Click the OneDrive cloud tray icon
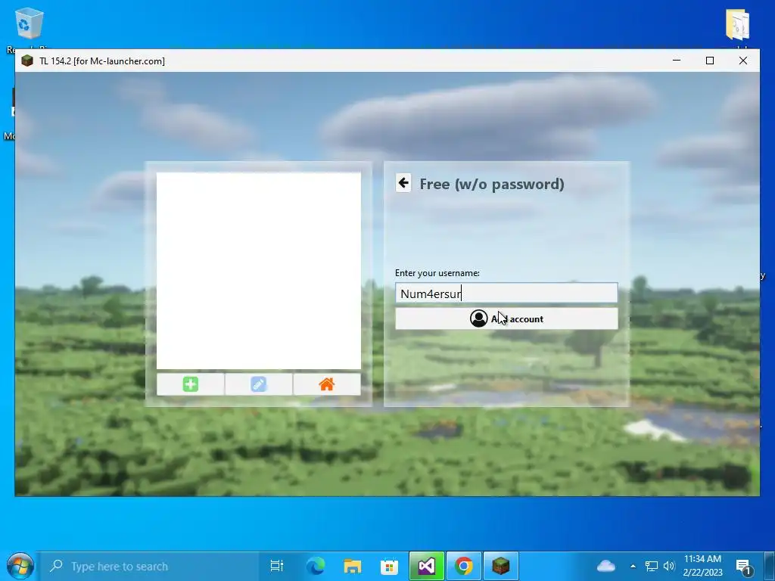The height and width of the screenshot is (581, 775). pyautogui.click(x=606, y=566)
